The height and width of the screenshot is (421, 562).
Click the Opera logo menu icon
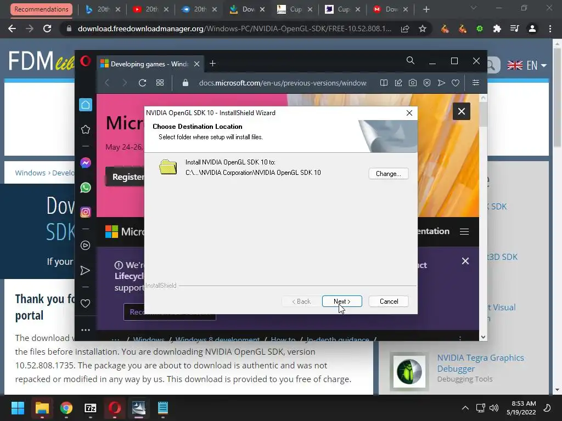click(x=85, y=61)
